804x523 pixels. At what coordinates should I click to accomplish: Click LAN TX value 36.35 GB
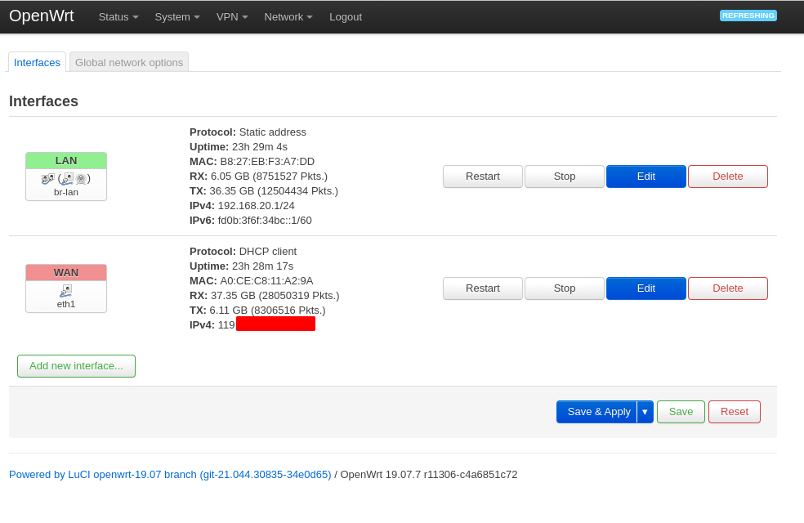pyautogui.click(x=232, y=191)
